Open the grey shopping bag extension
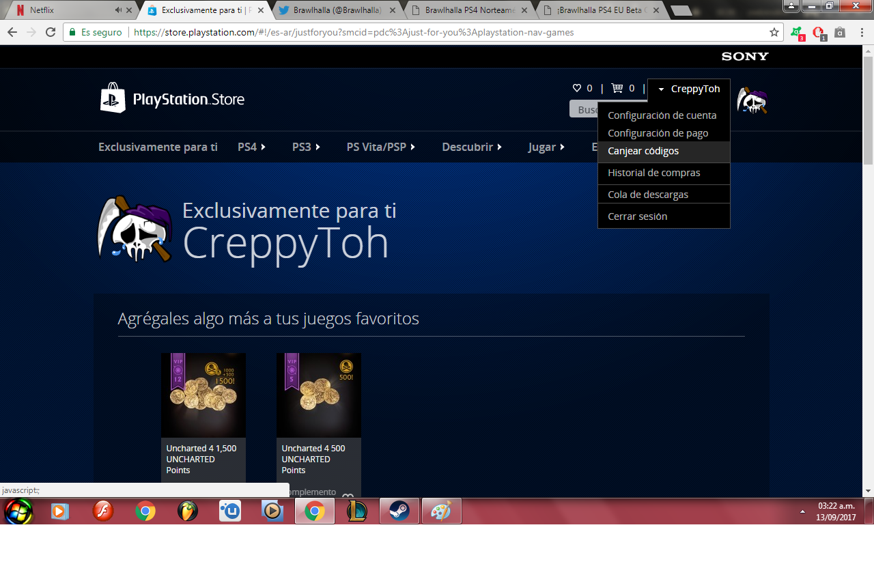The image size is (874, 564). 840,32
